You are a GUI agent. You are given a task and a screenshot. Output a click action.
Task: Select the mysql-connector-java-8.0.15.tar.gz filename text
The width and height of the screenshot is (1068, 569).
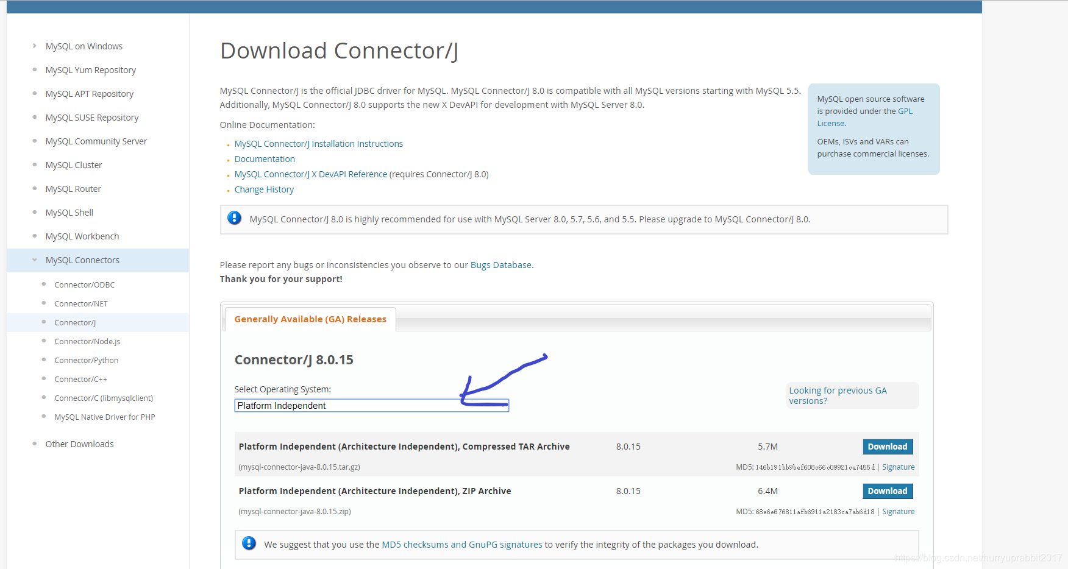click(x=299, y=467)
